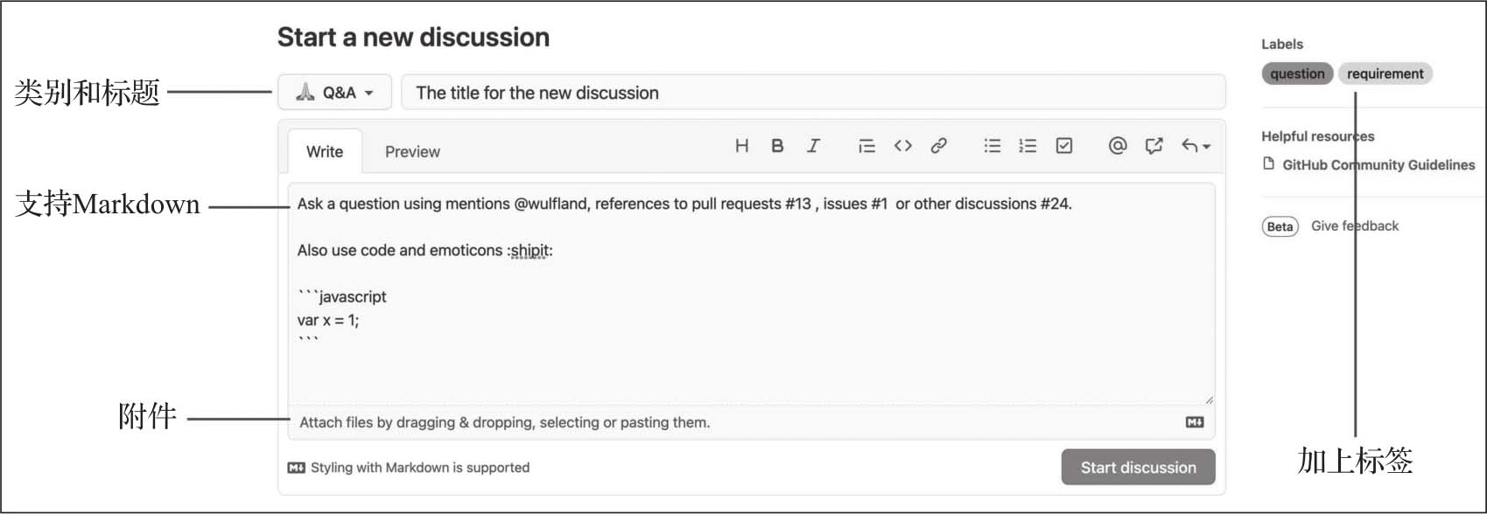Insert heading with the H icon

741,146
